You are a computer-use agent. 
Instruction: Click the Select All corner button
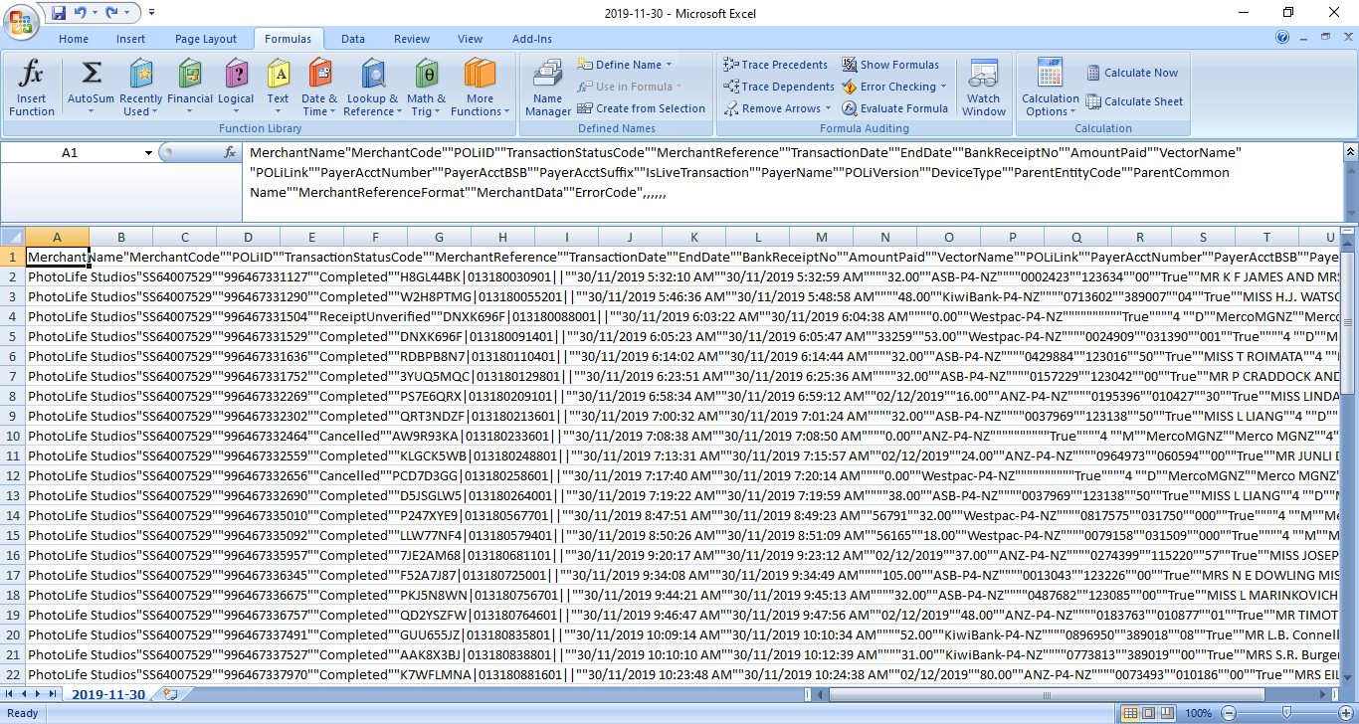pos(13,237)
